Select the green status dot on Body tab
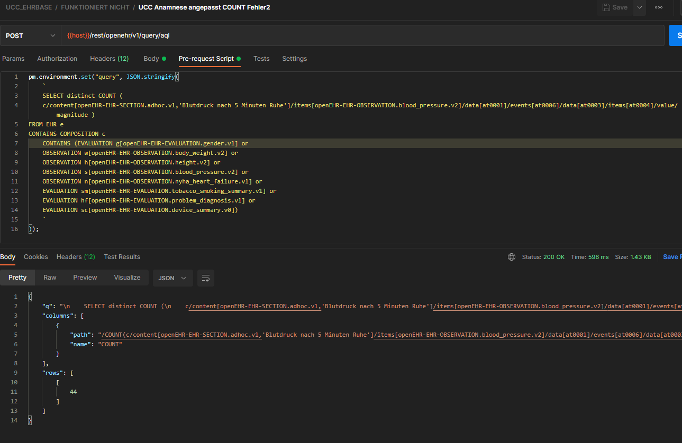The width and height of the screenshot is (682, 443). (163, 58)
